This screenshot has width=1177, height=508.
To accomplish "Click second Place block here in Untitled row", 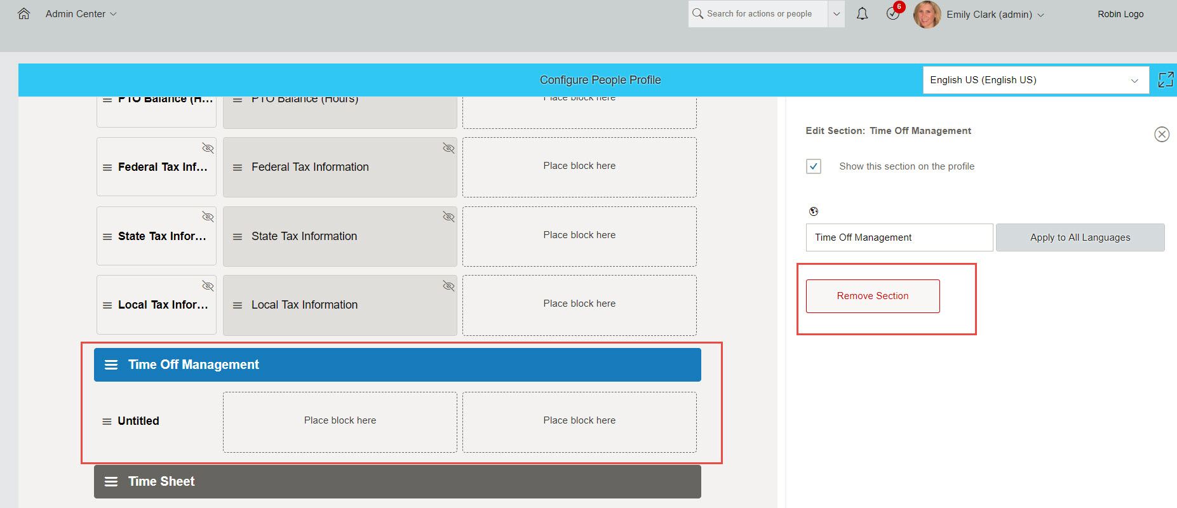I will pyautogui.click(x=579, y=422).
